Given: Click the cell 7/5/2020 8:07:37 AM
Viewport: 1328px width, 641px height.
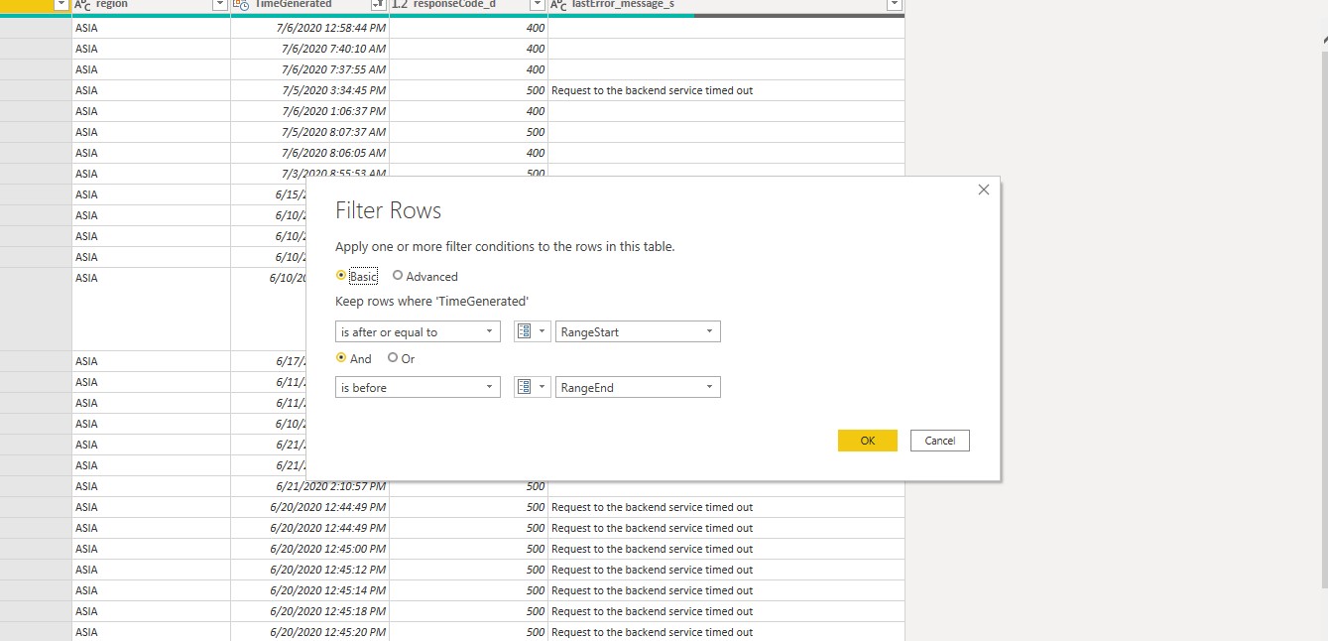Looking at the screenshot, I should pyautogui.click(x=309, y=132).
